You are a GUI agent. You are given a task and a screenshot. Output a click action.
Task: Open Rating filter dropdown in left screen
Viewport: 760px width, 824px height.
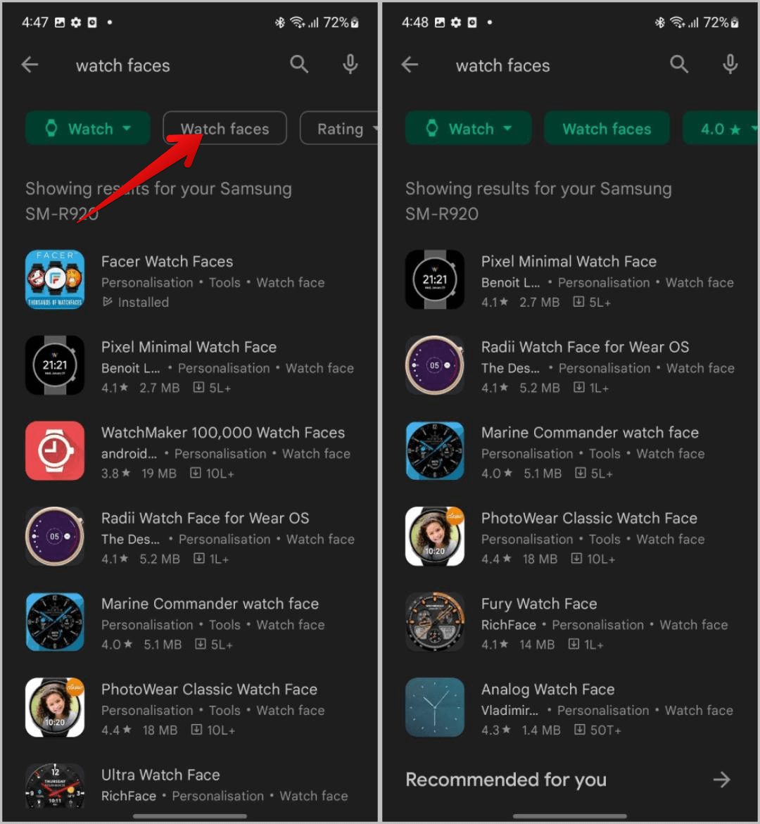[339, 128]
